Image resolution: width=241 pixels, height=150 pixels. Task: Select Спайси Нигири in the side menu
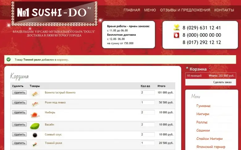[x=209, y=139]
